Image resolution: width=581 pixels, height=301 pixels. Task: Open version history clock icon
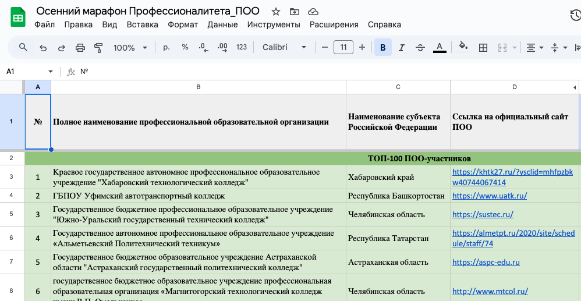(575, 16)
